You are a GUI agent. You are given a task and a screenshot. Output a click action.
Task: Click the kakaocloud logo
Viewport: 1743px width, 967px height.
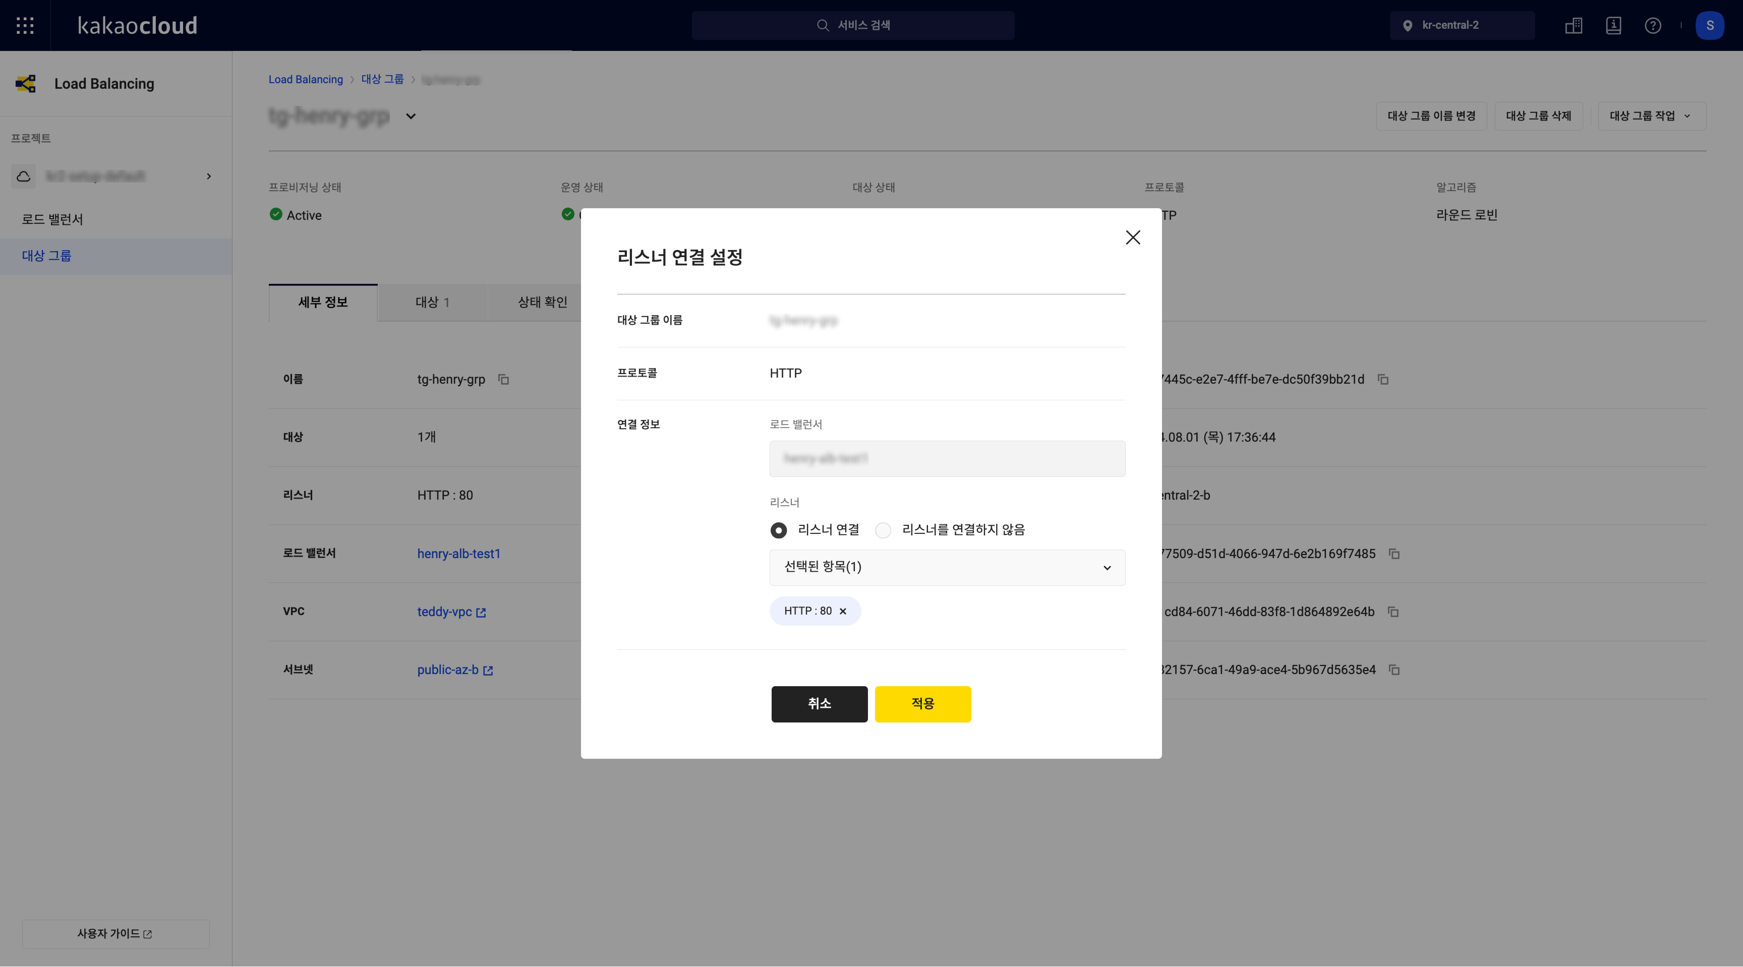(137, 26)
